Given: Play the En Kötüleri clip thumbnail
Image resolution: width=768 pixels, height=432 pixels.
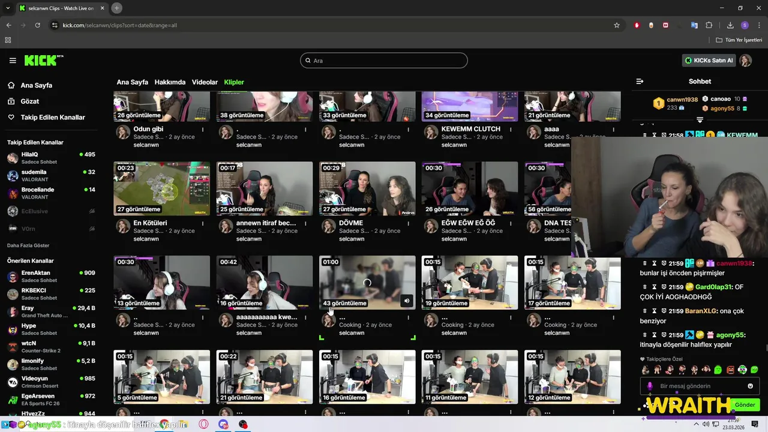Looking at the screenshot, I should [x=162, y=188].
